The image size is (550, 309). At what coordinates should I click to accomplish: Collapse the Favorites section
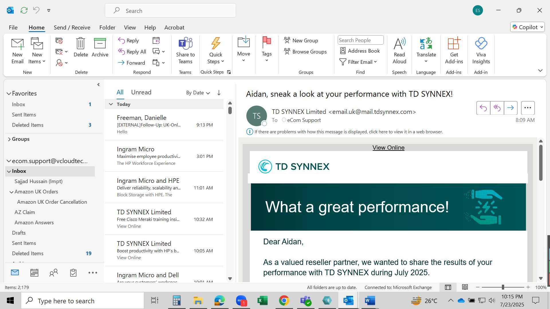[x=9, y=94]
